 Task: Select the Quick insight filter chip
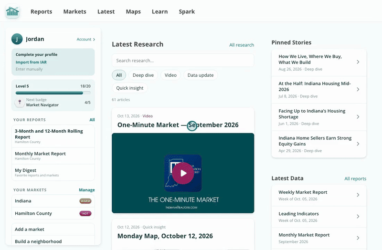tap(129, 88)
